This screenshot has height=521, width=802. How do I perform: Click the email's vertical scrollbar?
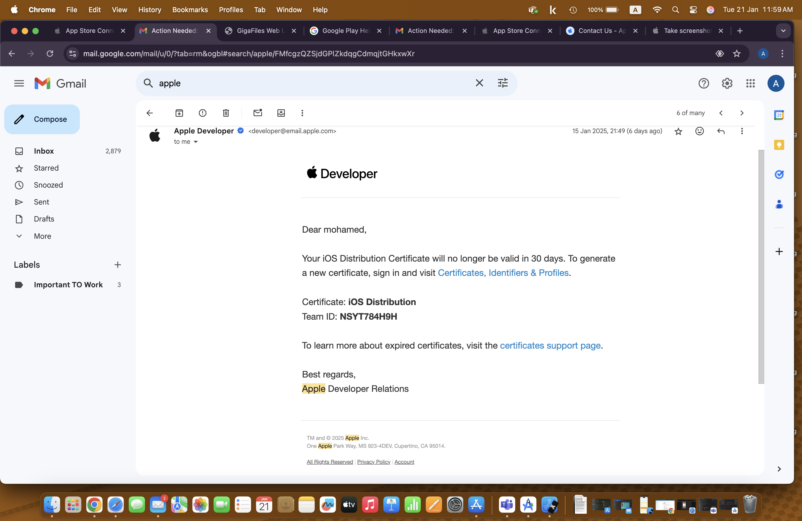(x=761, y=266)
